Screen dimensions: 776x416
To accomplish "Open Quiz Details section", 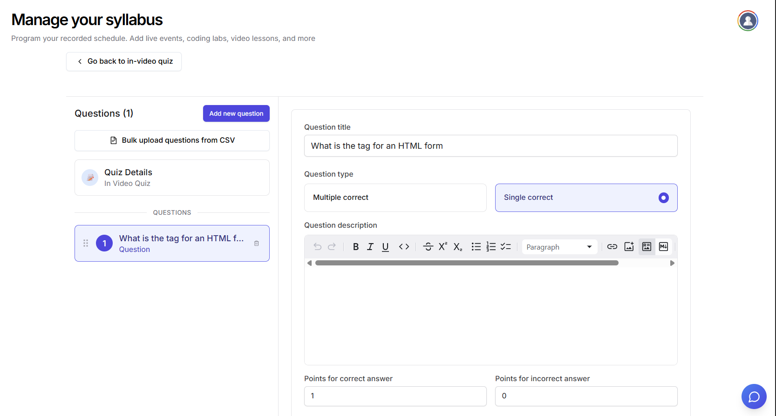I will (x=172, y=178).
